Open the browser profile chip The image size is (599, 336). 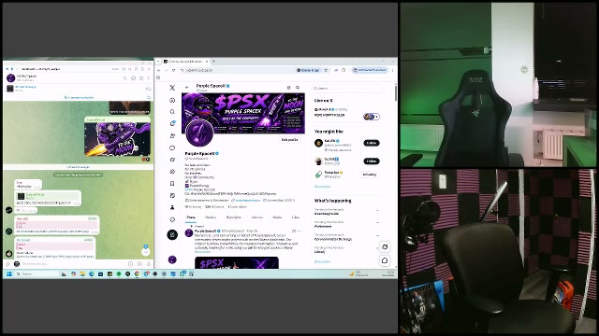pyautogui.click(x=370, y=71)
